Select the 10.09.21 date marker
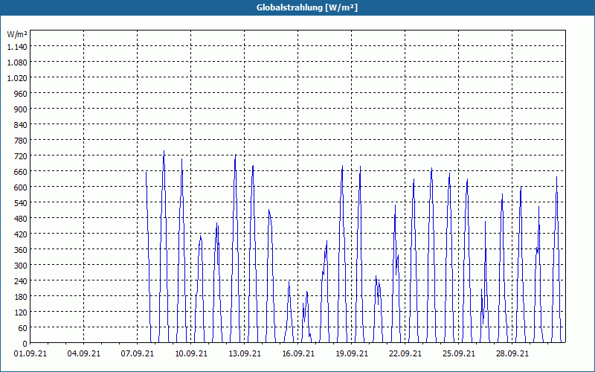 191,354
